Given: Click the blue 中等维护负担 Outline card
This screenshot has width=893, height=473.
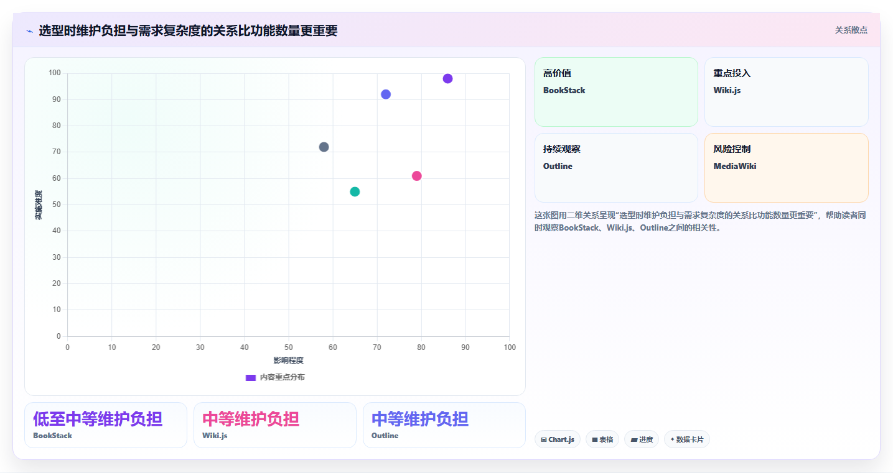Looking at the screenshot, I should pos(444,425).
